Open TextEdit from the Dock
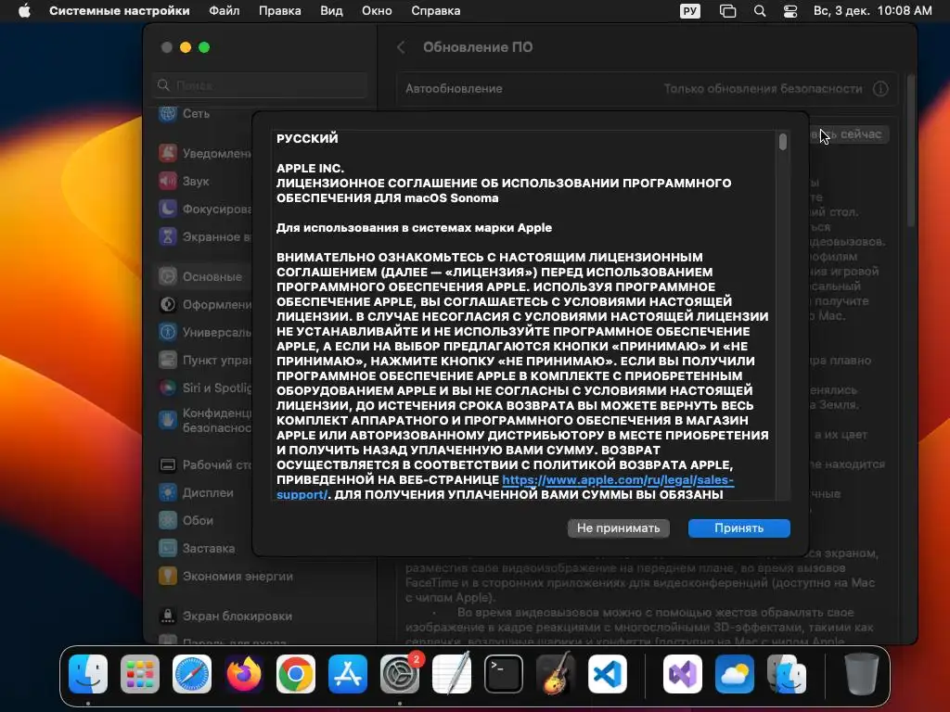This screenshot has width=950, height=712. click(x=452, y=674)
